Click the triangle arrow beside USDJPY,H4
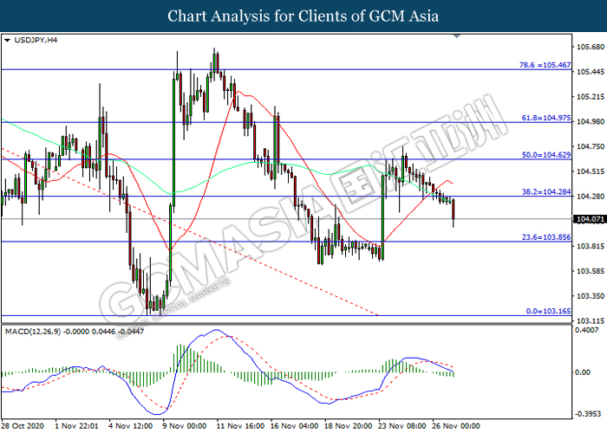 coord(7,40)
